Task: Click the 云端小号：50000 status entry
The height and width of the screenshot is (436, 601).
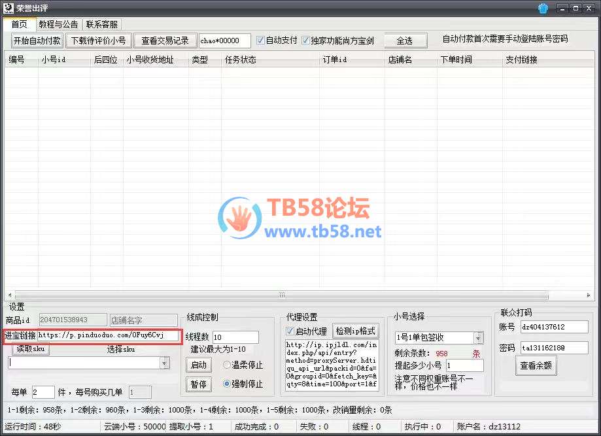Action: [x=135, y=426]
